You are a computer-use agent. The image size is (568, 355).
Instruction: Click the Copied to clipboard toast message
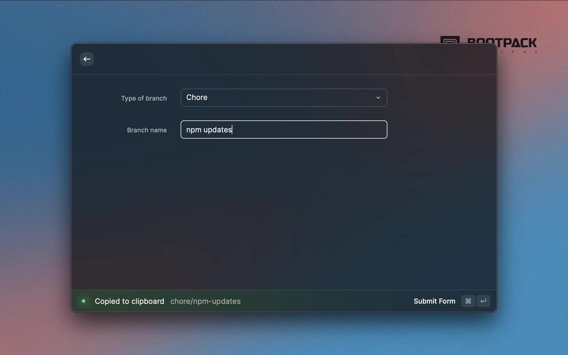[x=129, y=301]
